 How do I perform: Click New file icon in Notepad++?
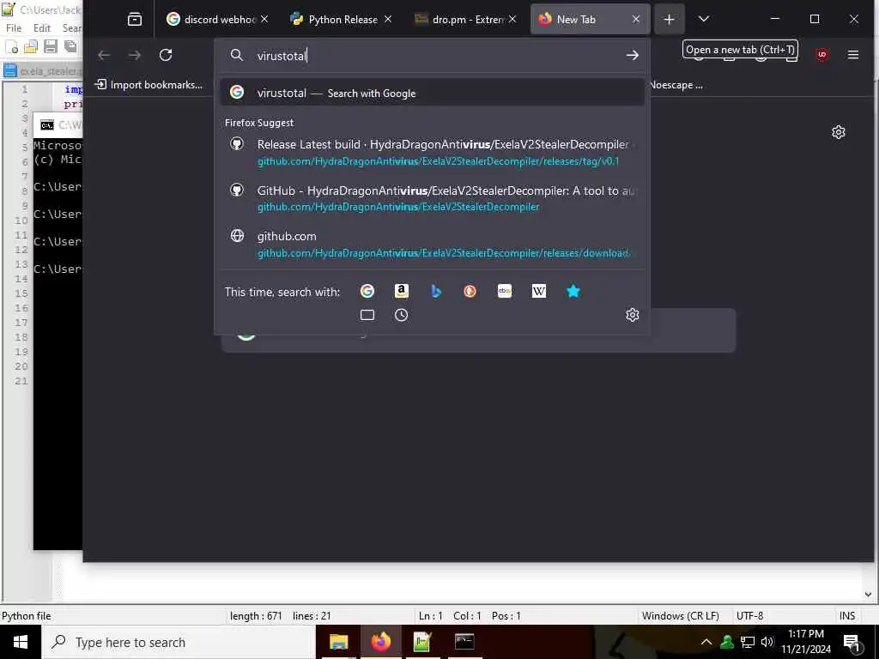coord(11,46)
